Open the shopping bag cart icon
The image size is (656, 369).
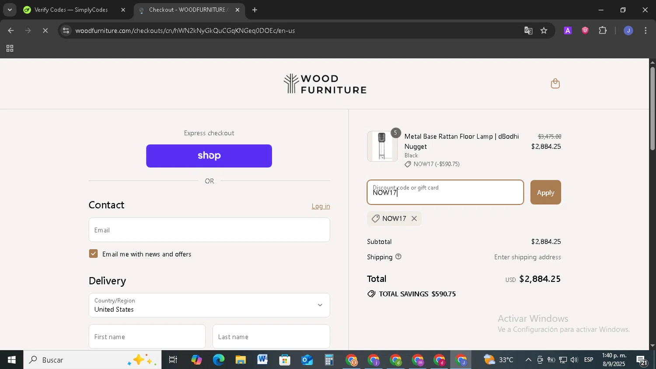(x=555, y=83)
